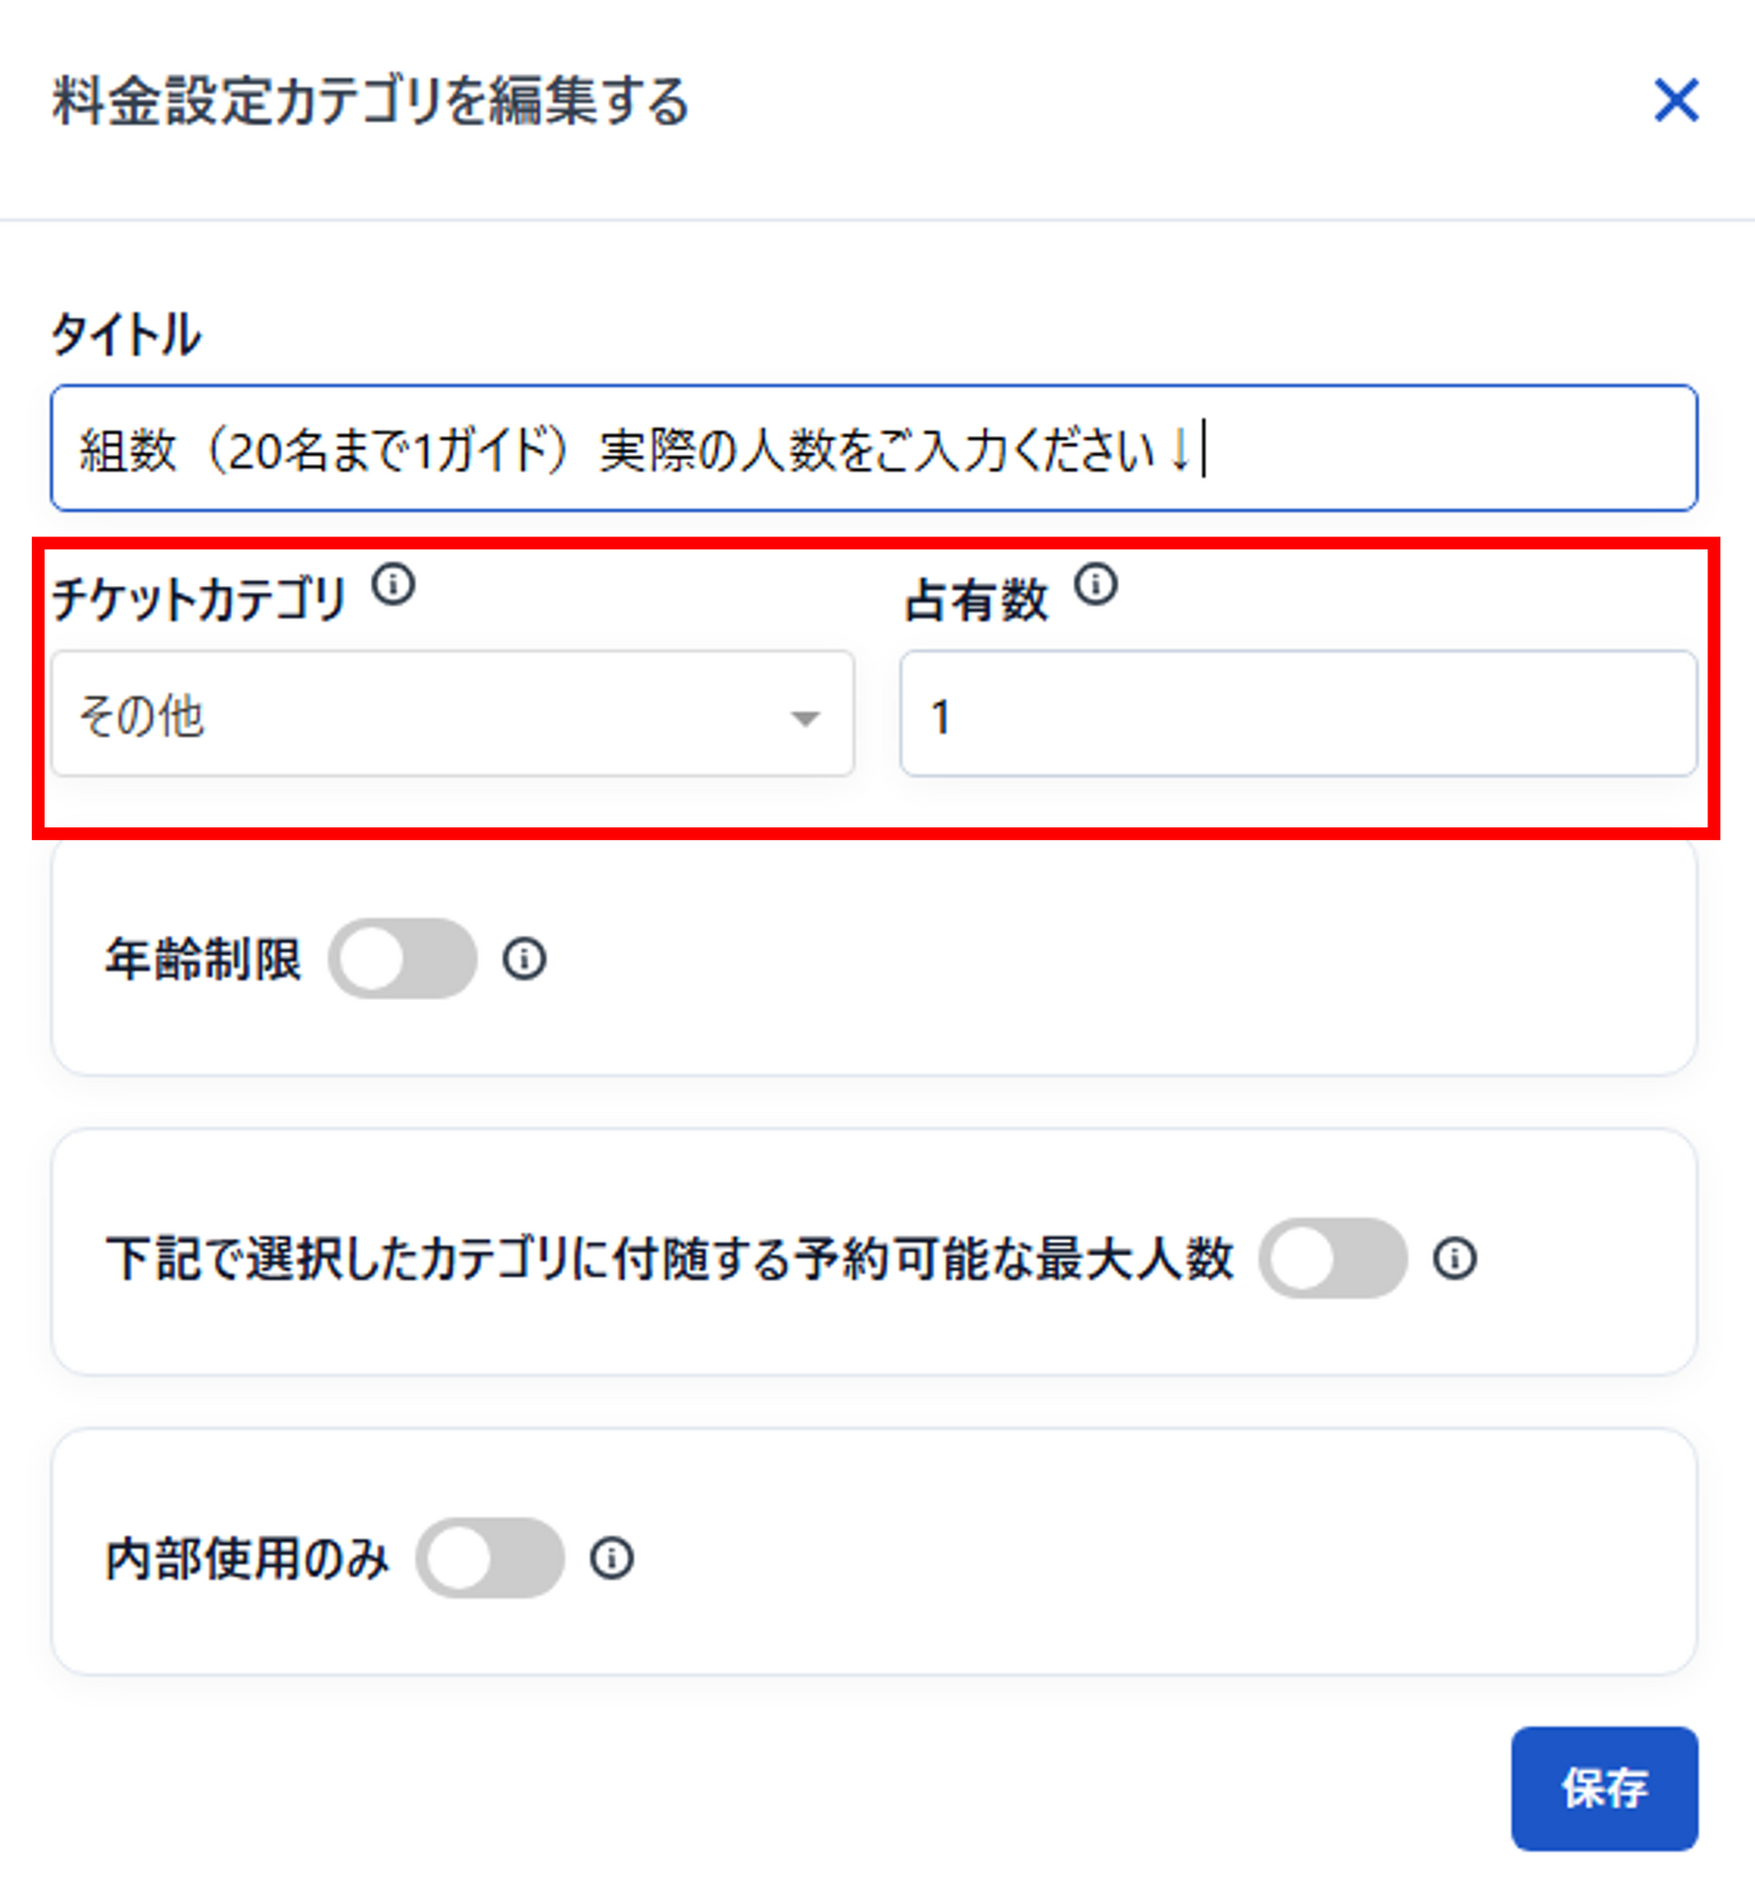Toggle 予約可能な最大人数 switch on

1333,1259
